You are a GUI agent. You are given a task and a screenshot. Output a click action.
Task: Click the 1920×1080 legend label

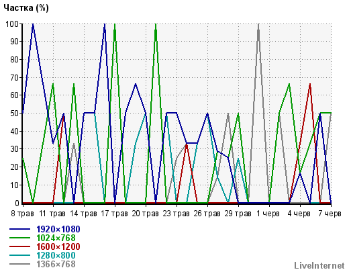[58, 229]
